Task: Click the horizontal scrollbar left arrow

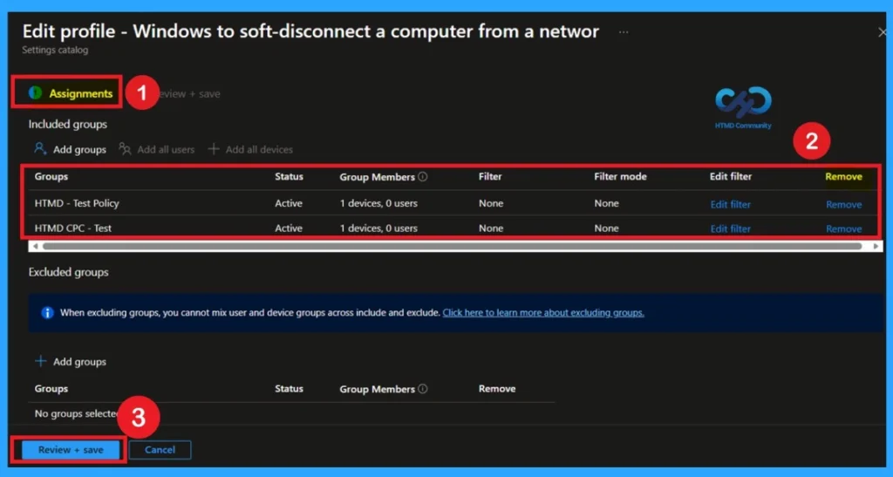Action: coord(35,247)
